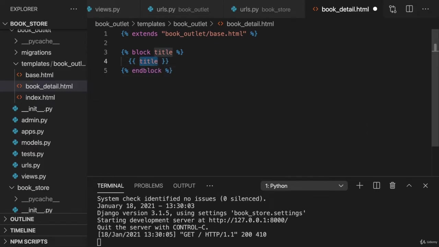Expand the migrations folder
The height and width of the screenshot is (247, 439).
(x=36, y=52)
